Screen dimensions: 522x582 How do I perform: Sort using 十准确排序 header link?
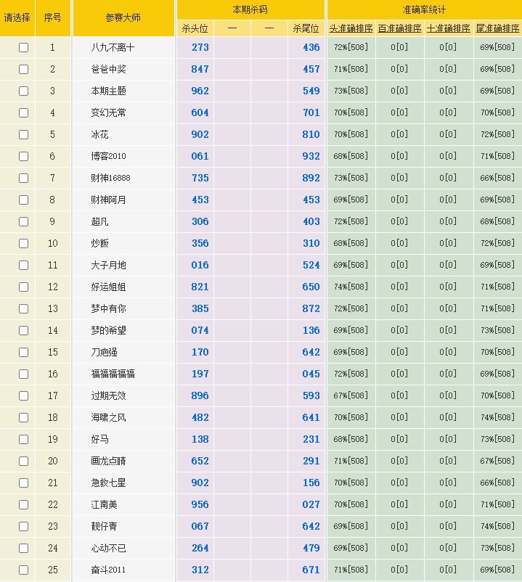(x=448, y=29)
